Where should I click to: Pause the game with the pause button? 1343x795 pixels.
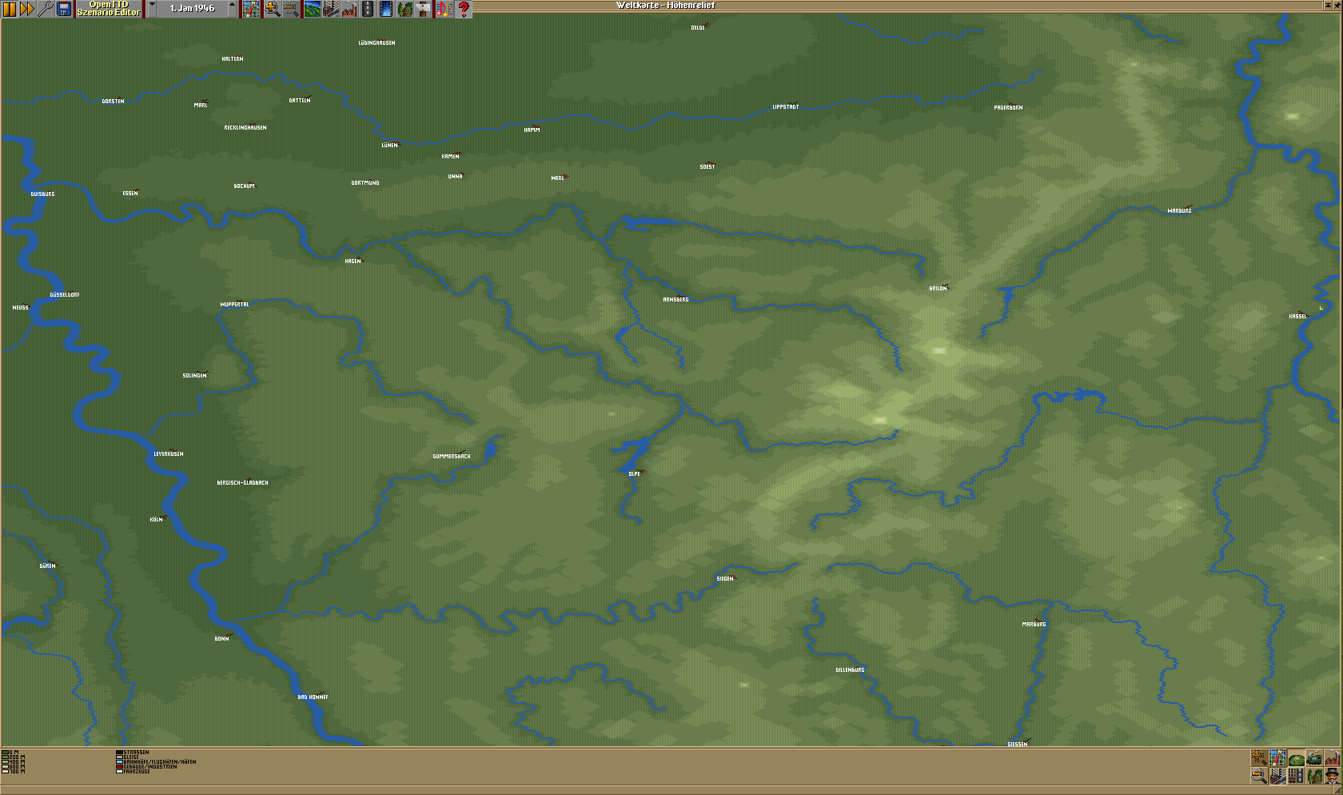click(x=10, y=9)
